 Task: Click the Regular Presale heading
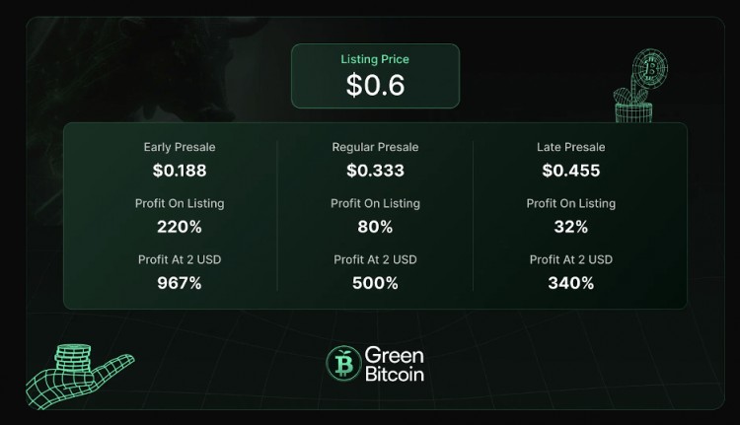pyautogui.click(x=375, y=147)
